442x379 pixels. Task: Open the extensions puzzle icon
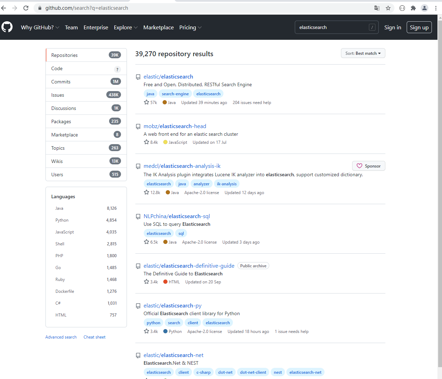pyautogui.click(x=413, y=8)
